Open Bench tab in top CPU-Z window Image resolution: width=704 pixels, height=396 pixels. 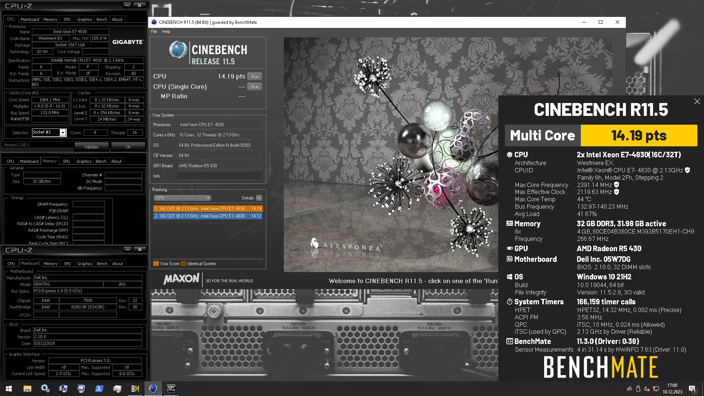(x=102, y=19)
